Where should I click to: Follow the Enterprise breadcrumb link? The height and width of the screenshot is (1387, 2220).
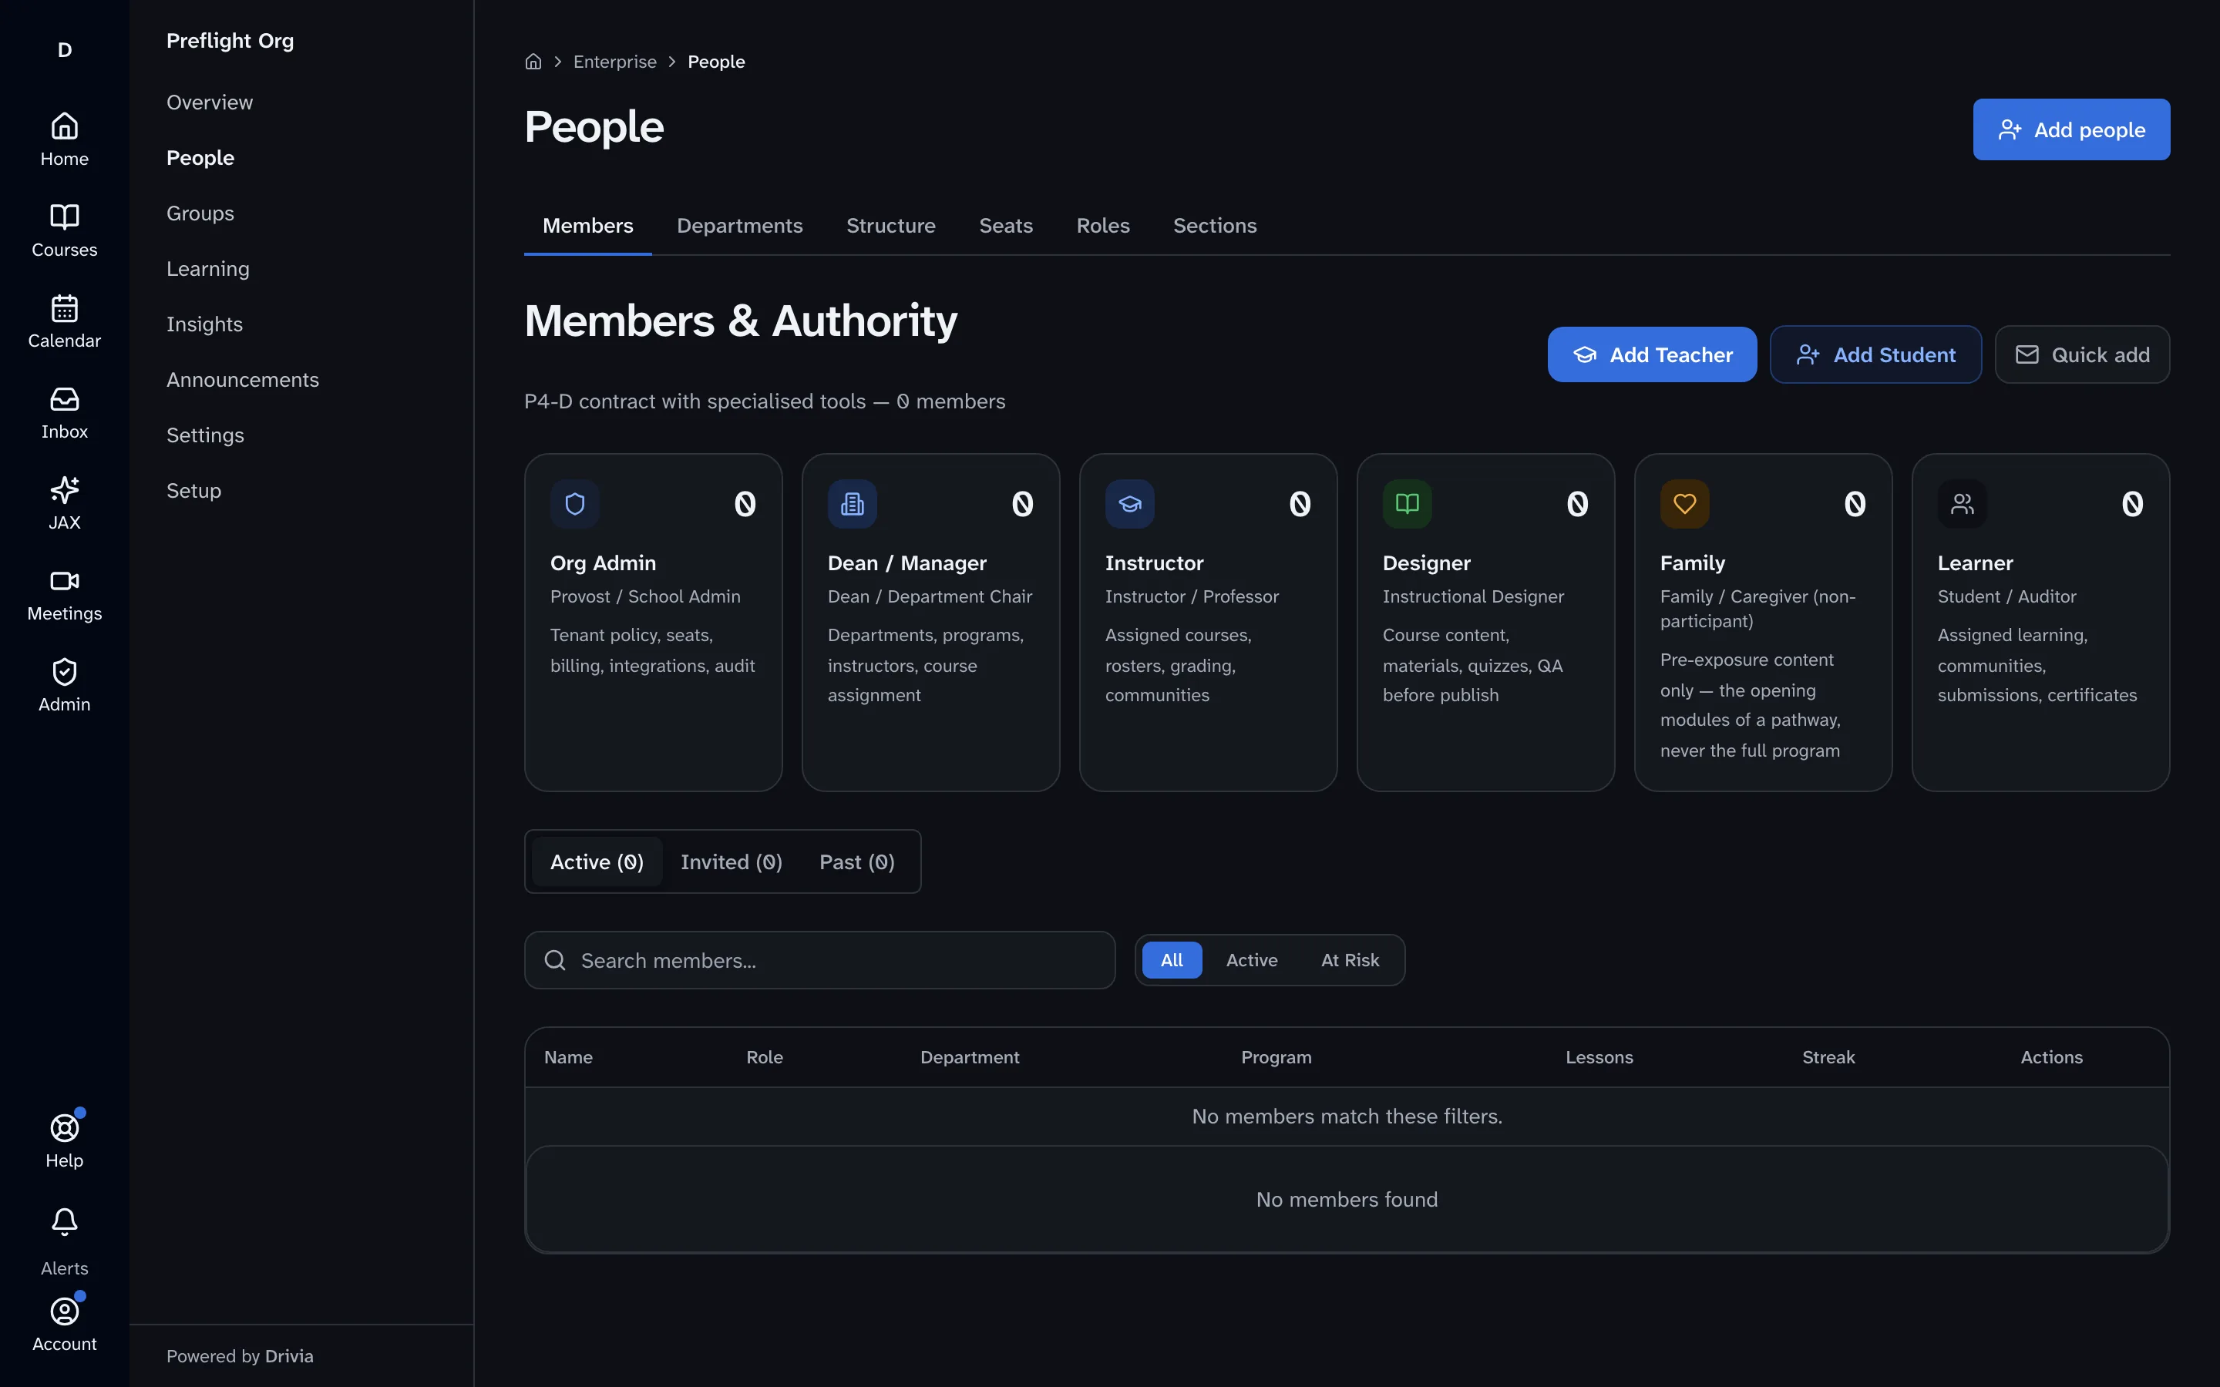(x=614, y=62)
